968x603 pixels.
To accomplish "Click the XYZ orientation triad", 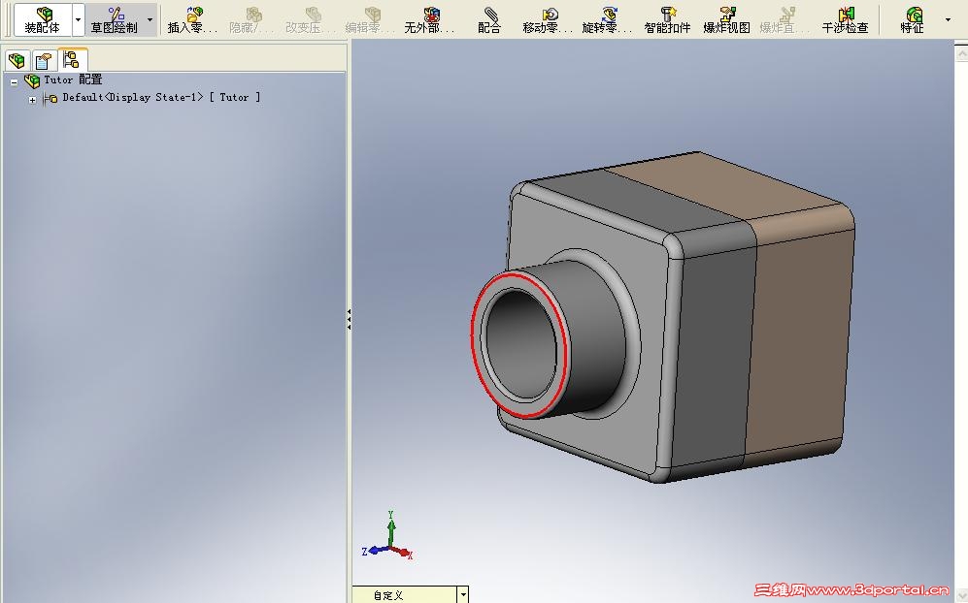I will tap(388, 538).
